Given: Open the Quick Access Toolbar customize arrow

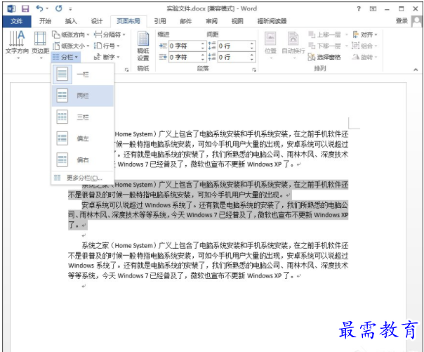Looking at the screenshot, I should click(x=70, y=9).
